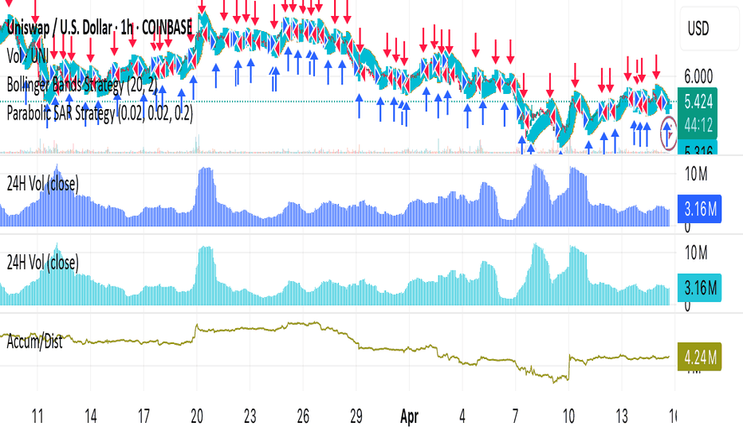Click the circled latest buy arrow signal

coord(668,133)
